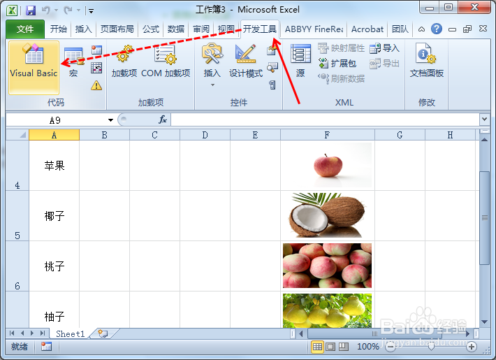Switch to the 团队 tab
The height and width of the screenshot is (360, 496).
click(x=400, y=29)
